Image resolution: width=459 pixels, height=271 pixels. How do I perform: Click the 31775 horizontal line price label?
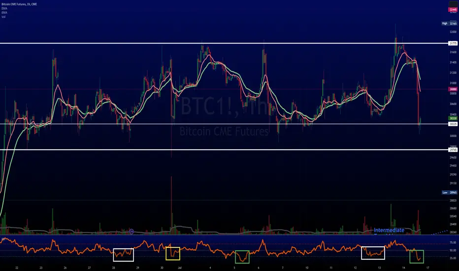click(453, 43)
